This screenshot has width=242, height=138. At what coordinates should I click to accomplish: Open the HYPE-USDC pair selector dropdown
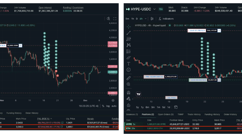(154, 9)
